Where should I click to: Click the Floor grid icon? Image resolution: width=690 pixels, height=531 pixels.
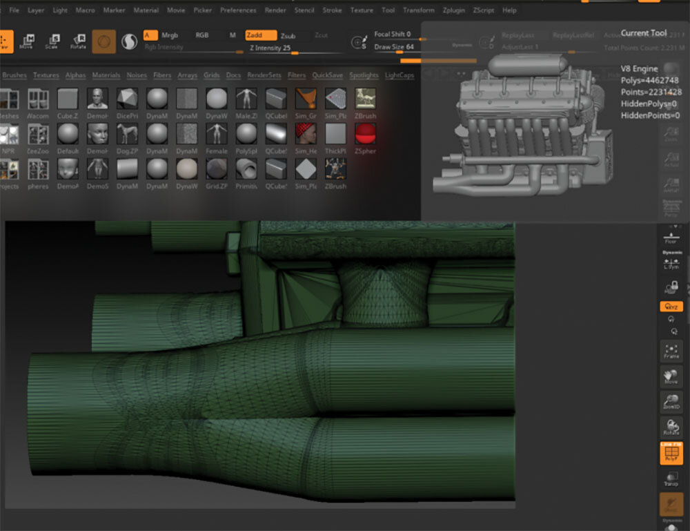[671, 238]
